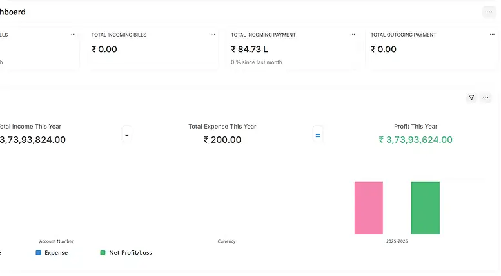Click the blue Expense legend square
501x276 pixels.
click(38, 253)
